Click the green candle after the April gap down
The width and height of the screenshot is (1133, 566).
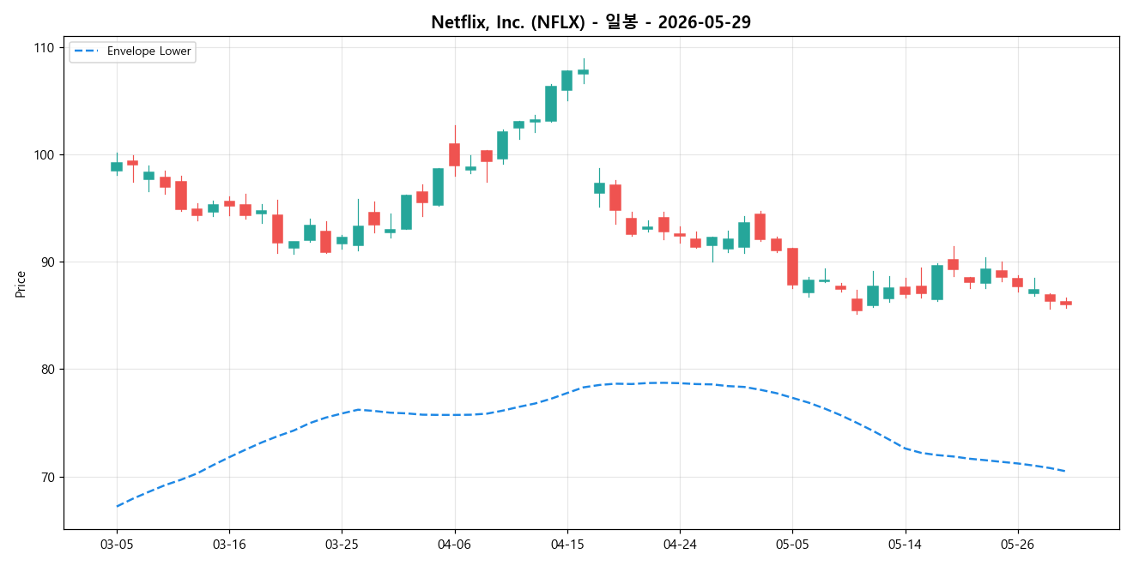point(599,188)
